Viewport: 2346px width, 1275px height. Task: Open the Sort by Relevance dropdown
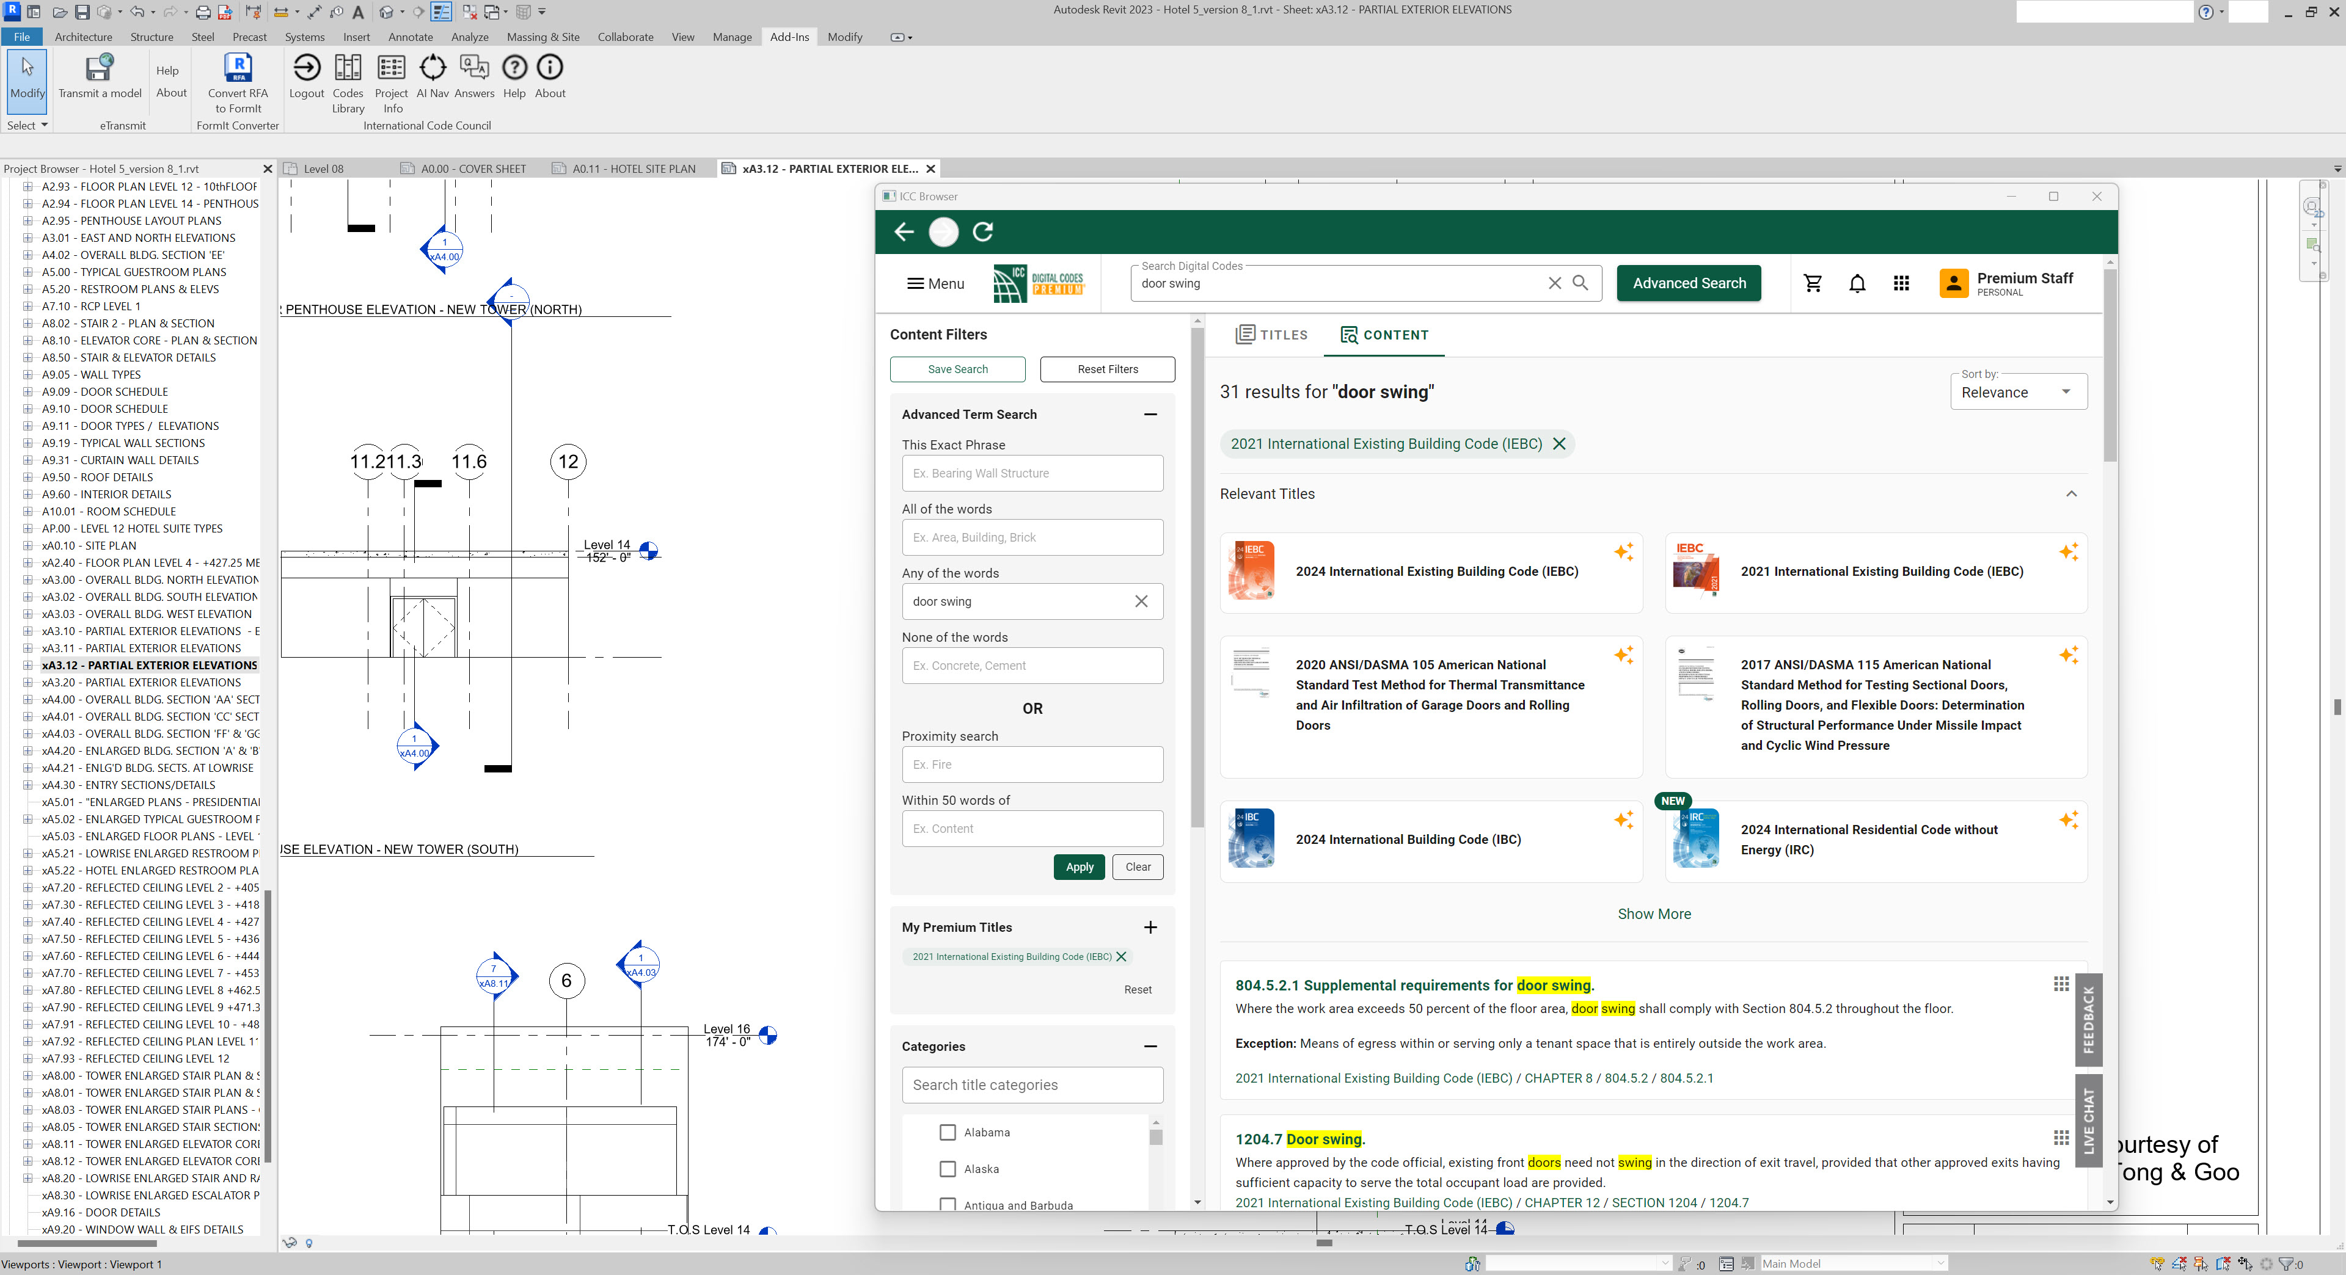[2017, 392]
